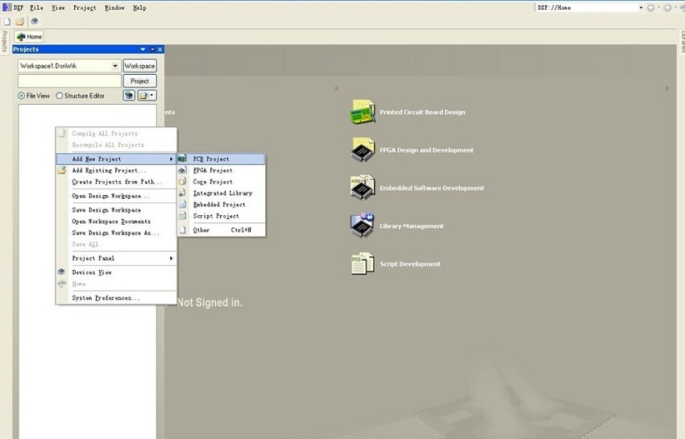
Task: Open the vertical Projects side tab
Action: pos(4,42)
